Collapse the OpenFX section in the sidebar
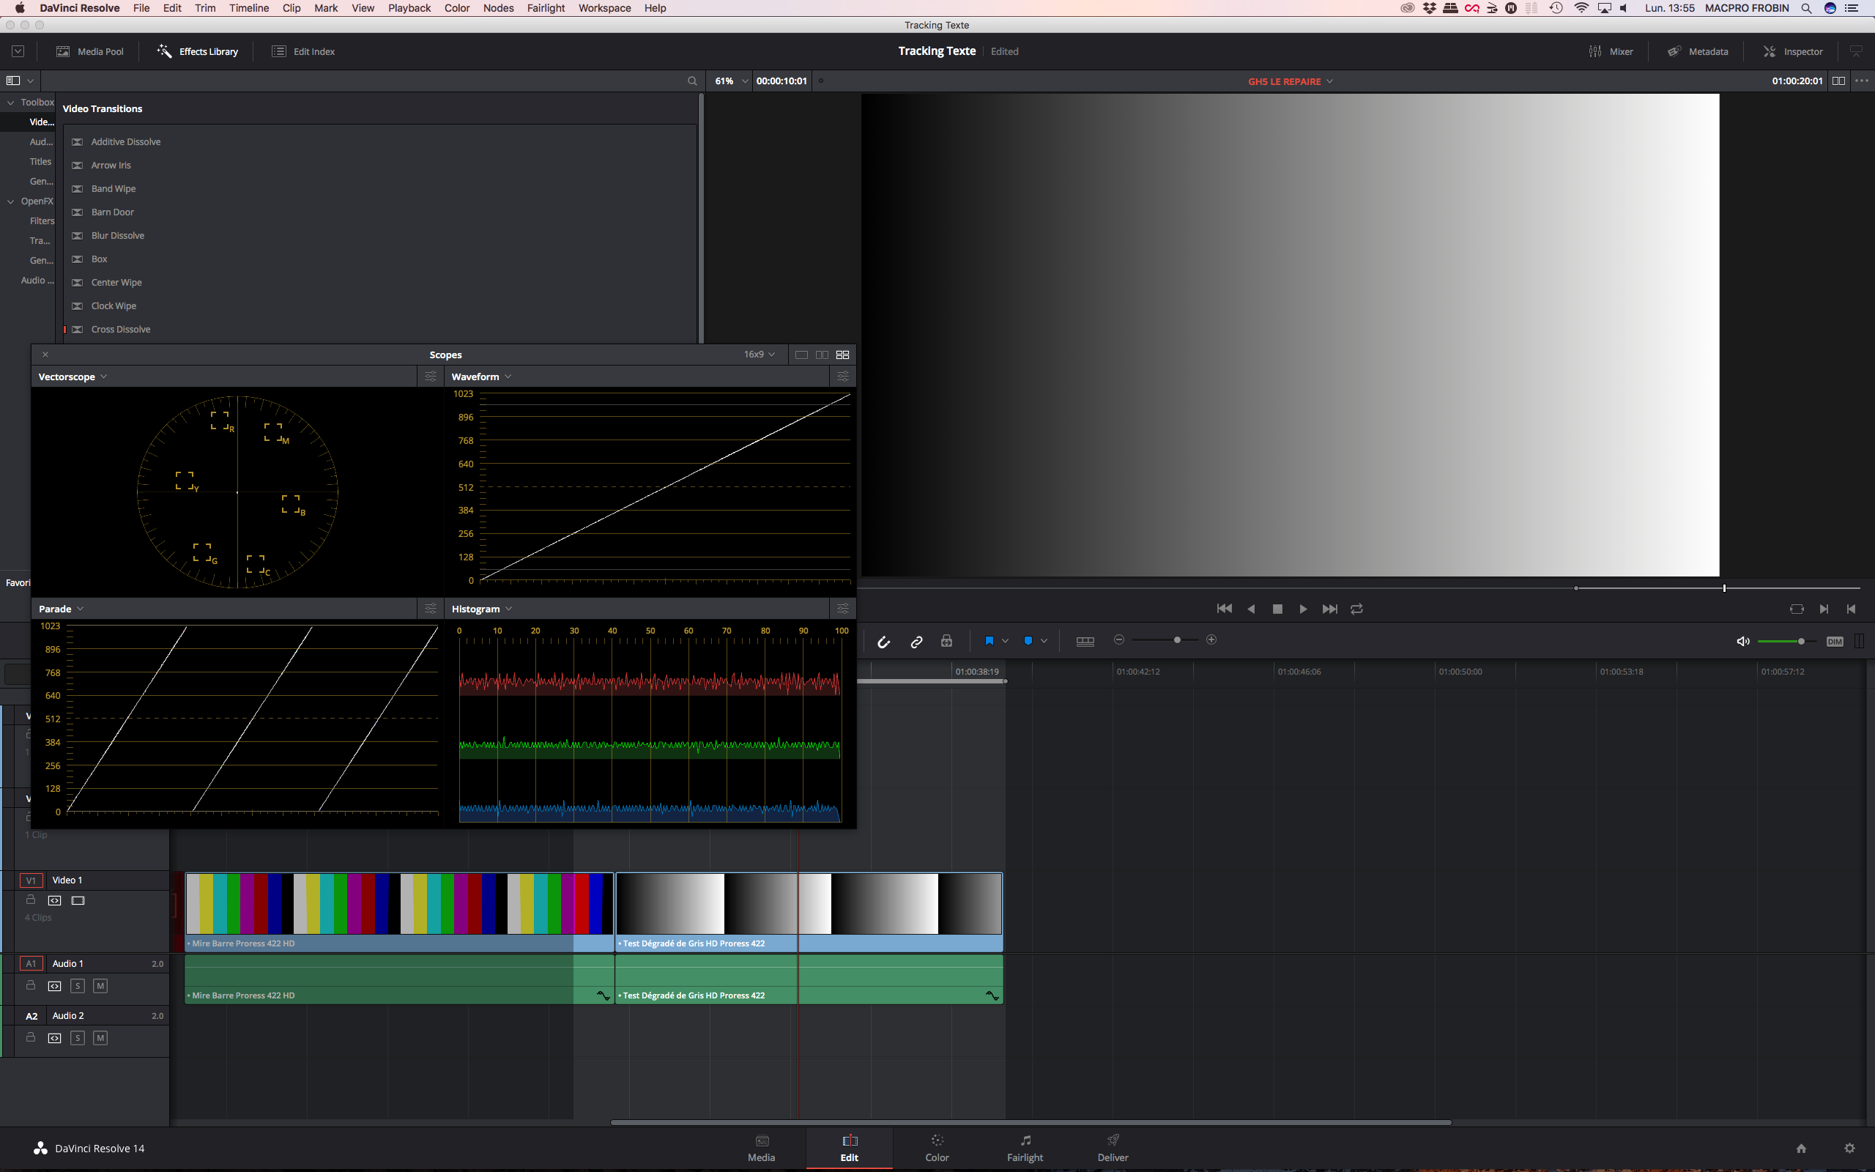 tap(10, 201)
